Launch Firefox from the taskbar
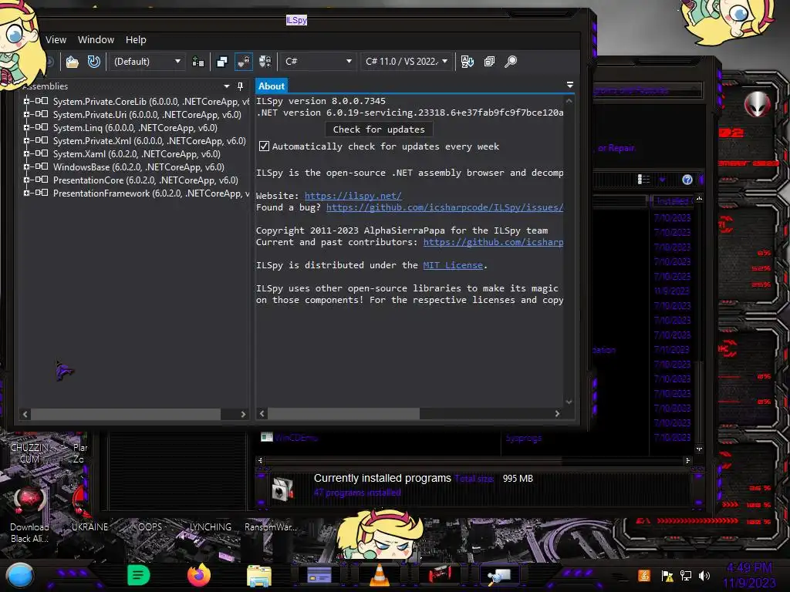The width and height of the screenshot is (790, 592). click(x=199, y=575)
